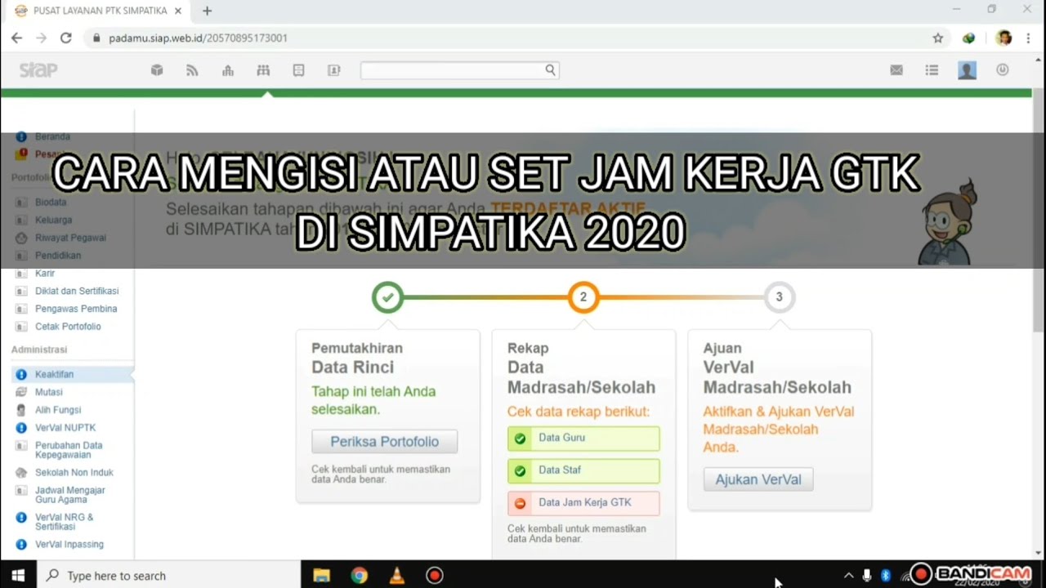
Task: Click the Bluetooth tray icon
Action: (x=886, y=576)
